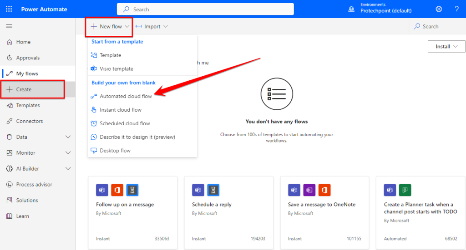Click the Monitor chart icon in the sidebar

click(10, 153)
